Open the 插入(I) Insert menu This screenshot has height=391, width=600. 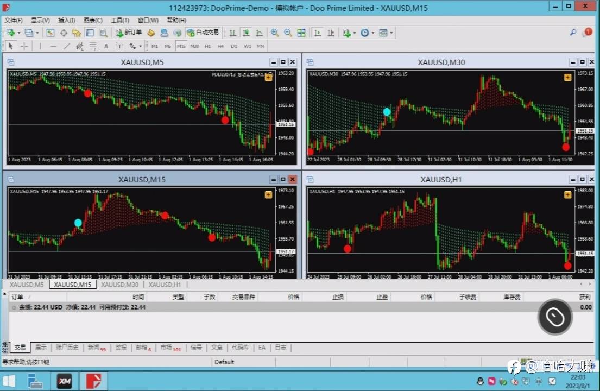pyautogui.click(x=67, y=20)
